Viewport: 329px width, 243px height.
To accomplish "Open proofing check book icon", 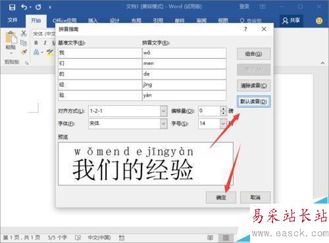I will point(78,238).
